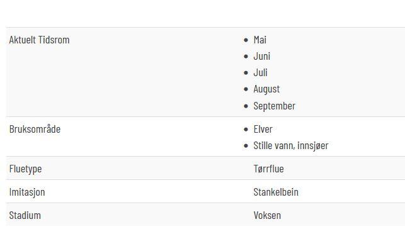Select the Voksen value
Image resolution: width=405 pixels, height=251 pixels.
click(x=267, y=215)
